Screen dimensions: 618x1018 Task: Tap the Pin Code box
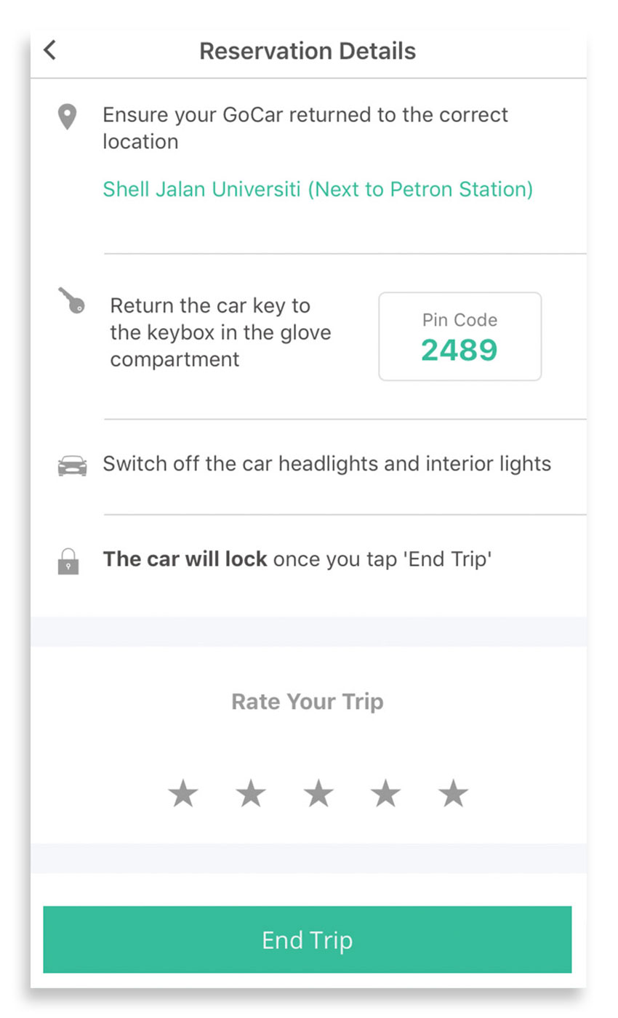tap(460, 337)
